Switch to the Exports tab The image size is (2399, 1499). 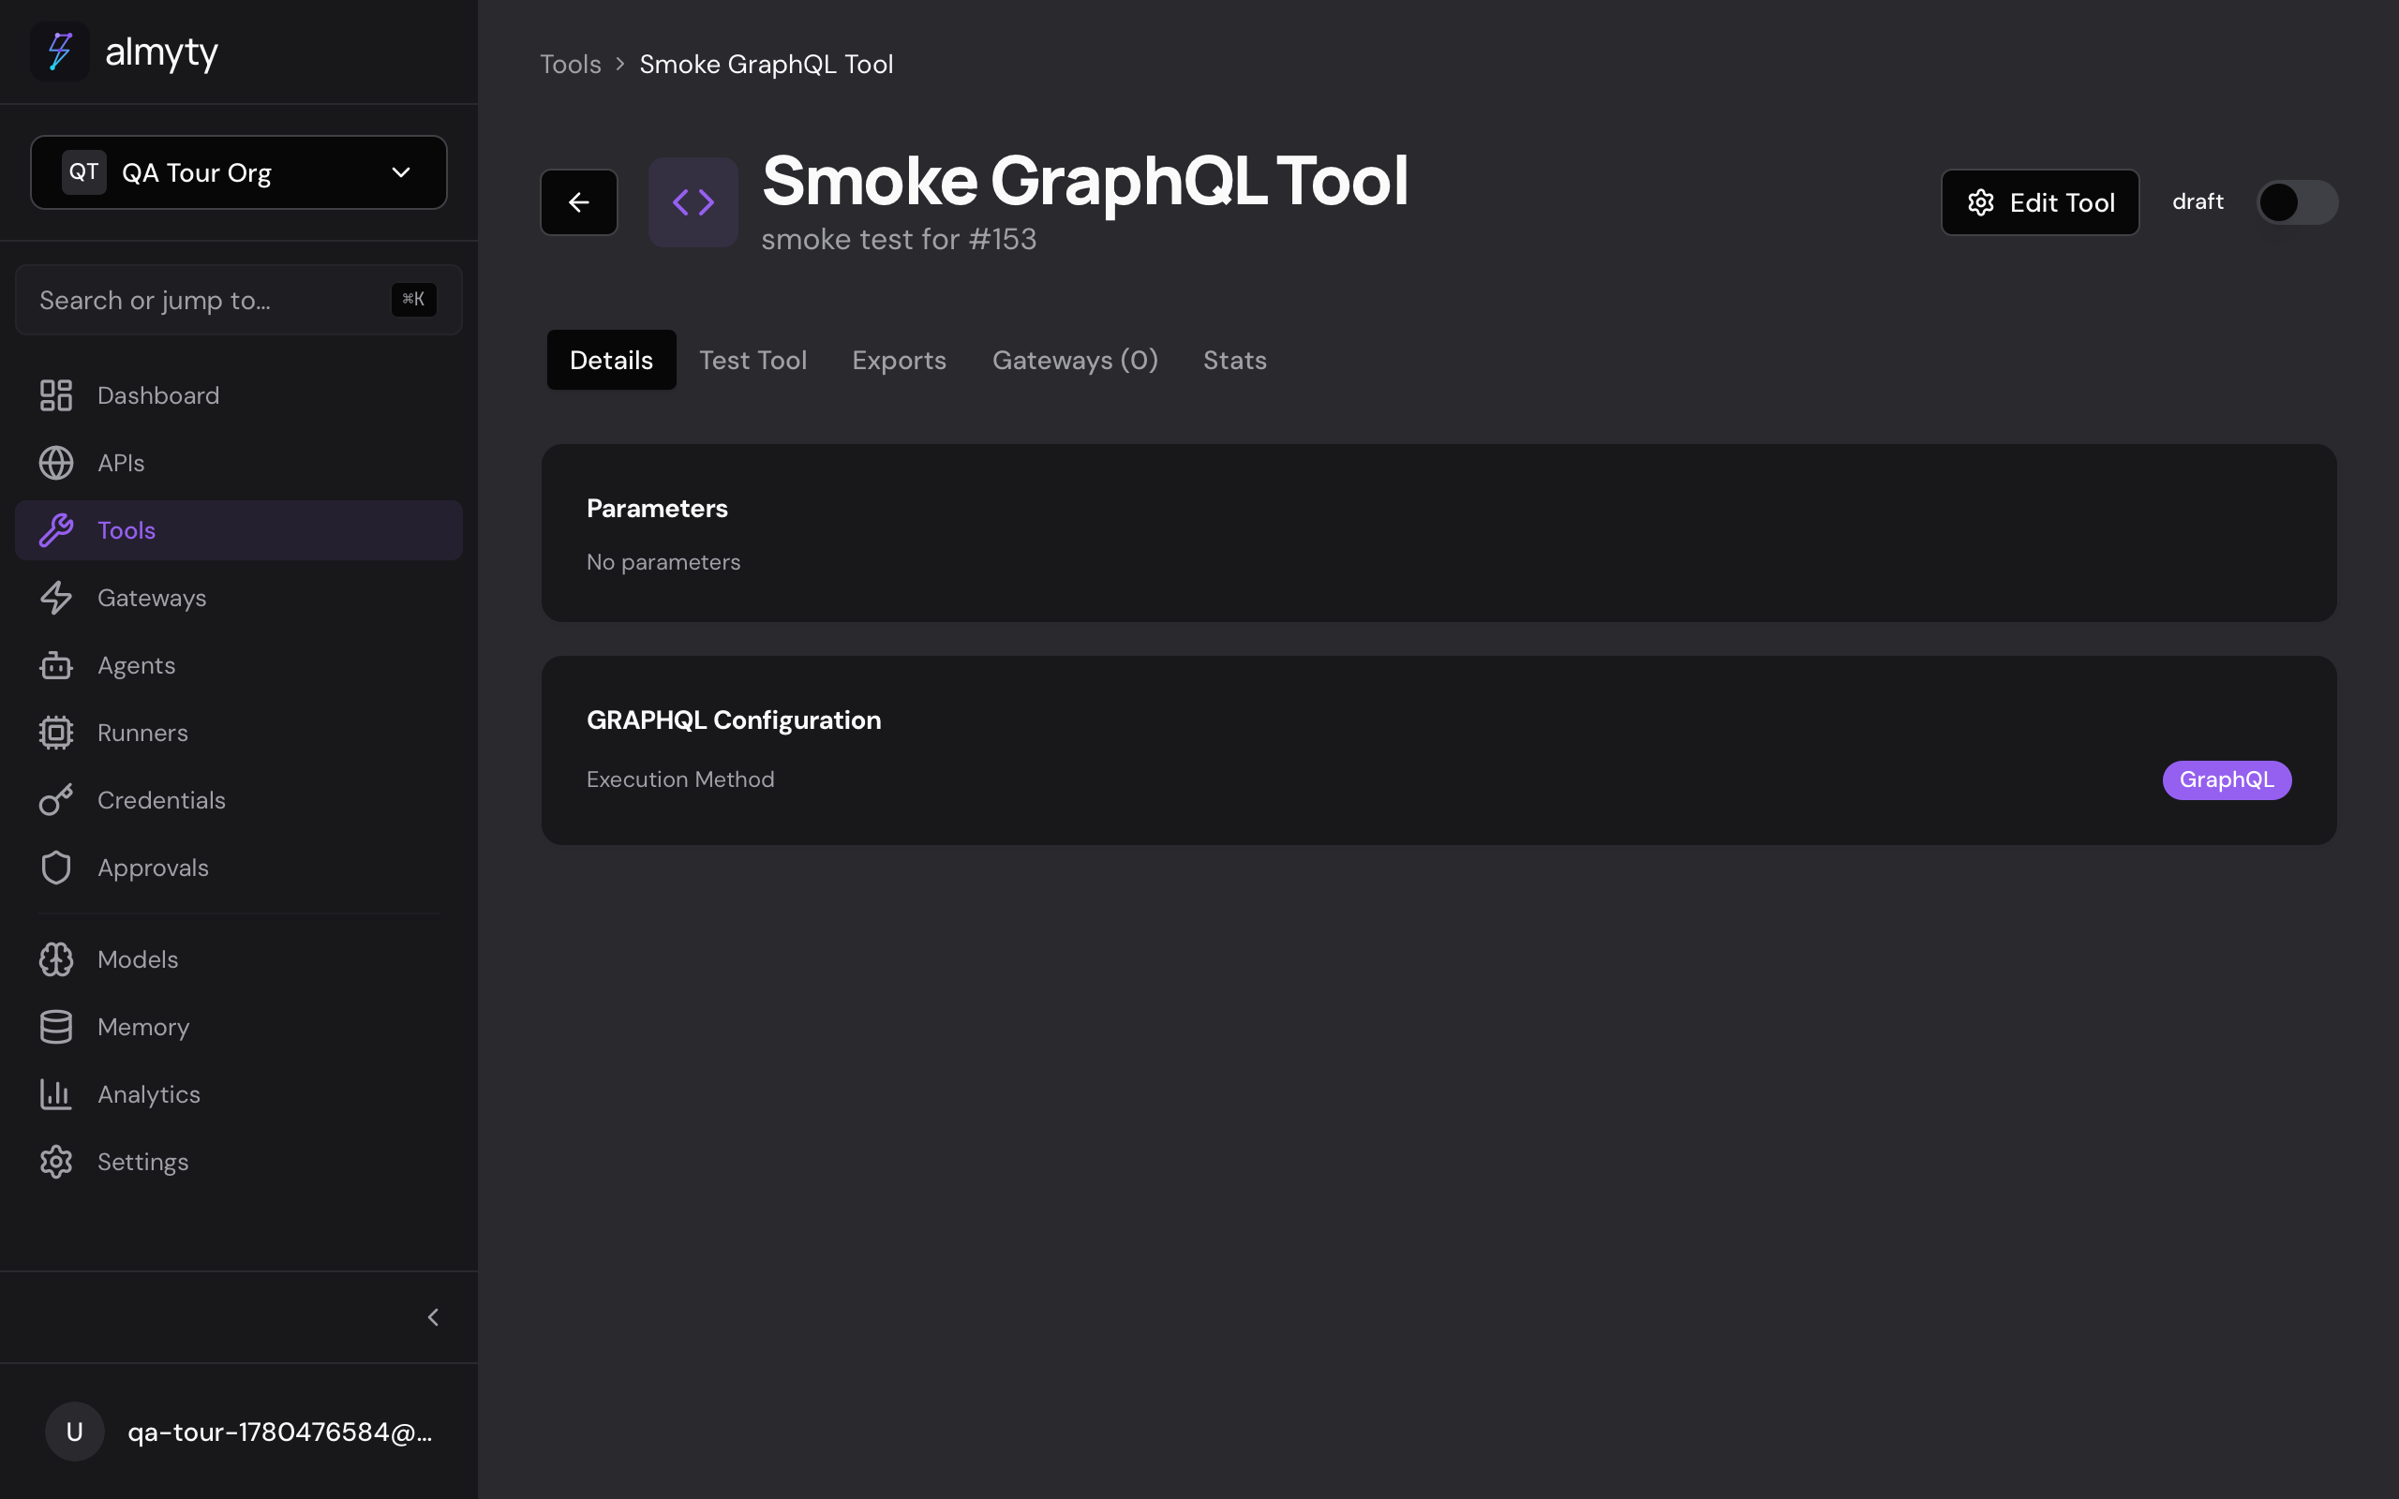[899, 360]
